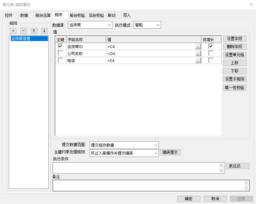Screen dimensions: 256x204
Task: Open ellipsis button for 运货商ID value
Action: coord(198,46)
